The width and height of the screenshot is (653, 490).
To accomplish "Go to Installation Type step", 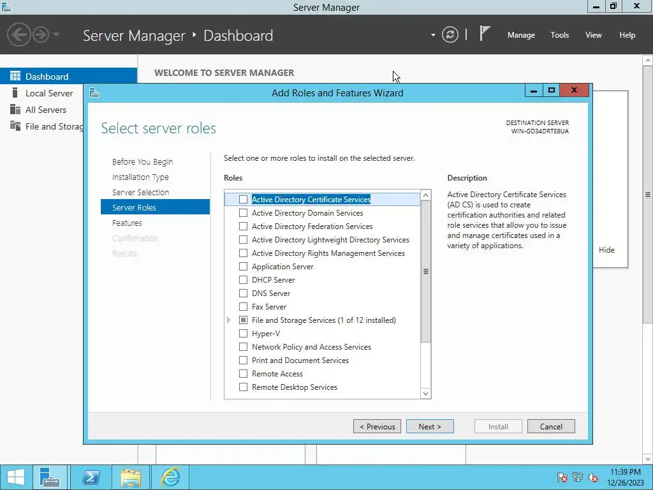I will click(140, 177).
